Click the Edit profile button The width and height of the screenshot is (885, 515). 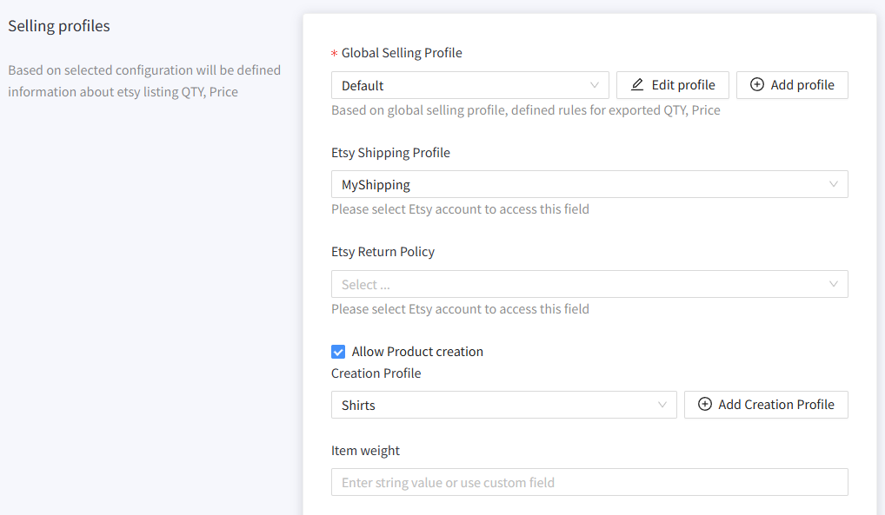(673, 85)
